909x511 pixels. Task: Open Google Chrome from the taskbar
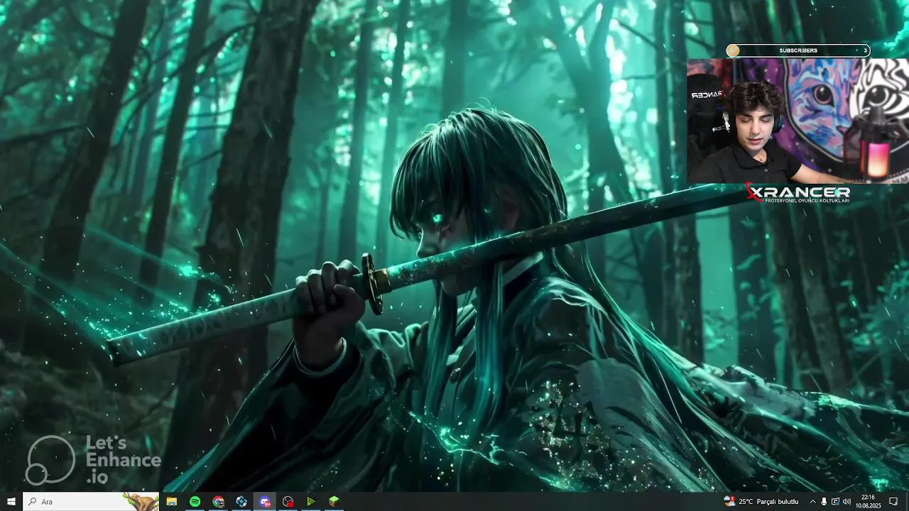click(219, 502)
